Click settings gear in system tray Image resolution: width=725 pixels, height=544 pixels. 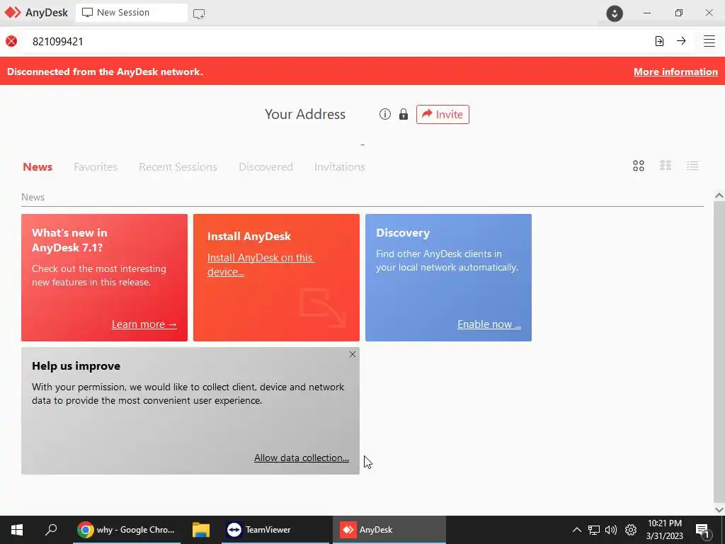(631, 530)
